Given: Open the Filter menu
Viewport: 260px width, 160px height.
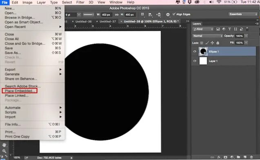Looking at the screenshot, I should (x=80, y=2).
